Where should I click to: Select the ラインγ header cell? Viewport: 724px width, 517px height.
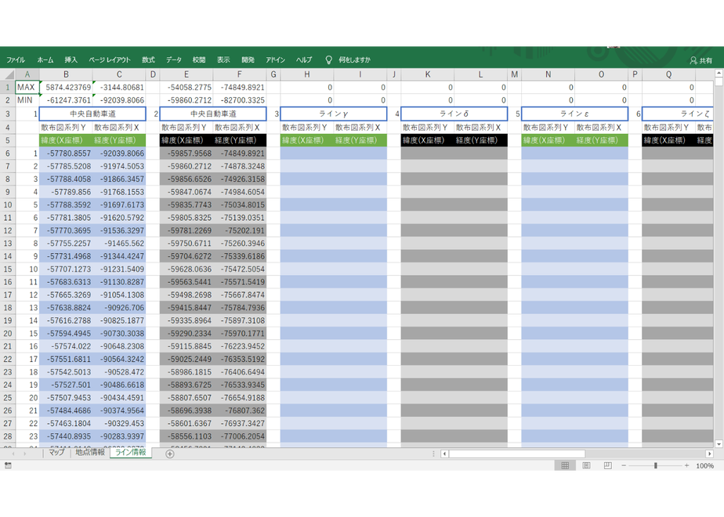(x=334, y=114)
